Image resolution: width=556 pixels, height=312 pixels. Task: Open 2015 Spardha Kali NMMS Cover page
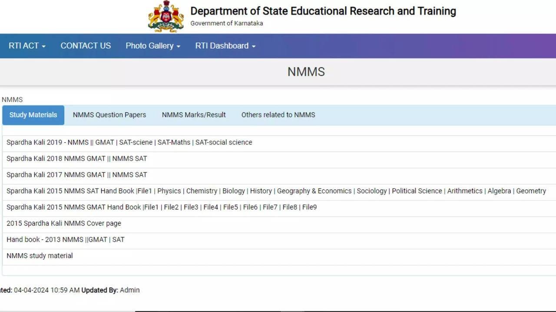pyautogui.click(x=64, y=224)
